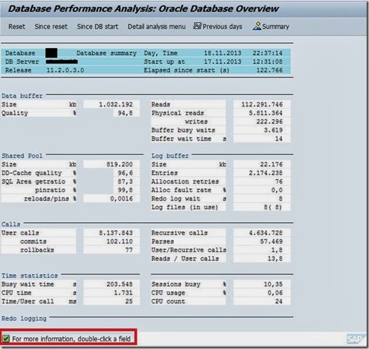The width and height of the screenshot is (369, 349).
Task: Click the Calls section heading
Action: (x=11, y=224)
